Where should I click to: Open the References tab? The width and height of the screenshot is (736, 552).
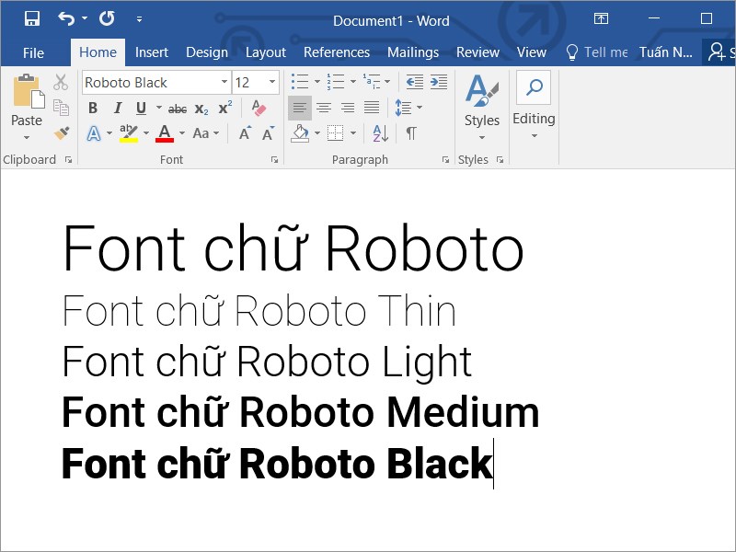tap(337, 52)
